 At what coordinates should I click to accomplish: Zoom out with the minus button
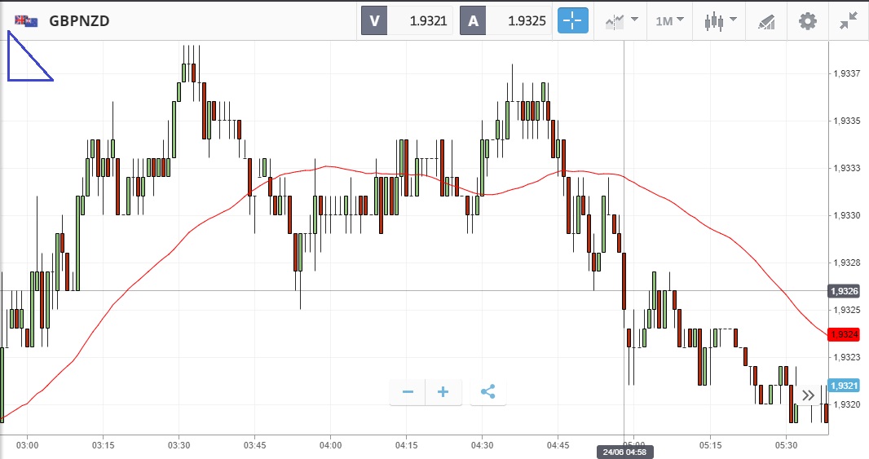coord(408,392)
